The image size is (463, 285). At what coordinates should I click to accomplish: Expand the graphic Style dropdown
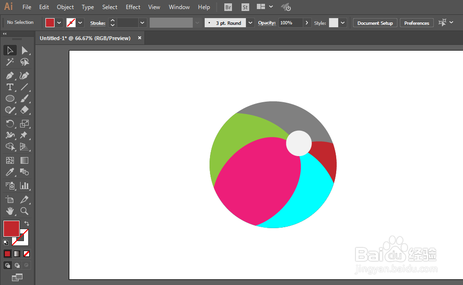click(x=342, y=23)
